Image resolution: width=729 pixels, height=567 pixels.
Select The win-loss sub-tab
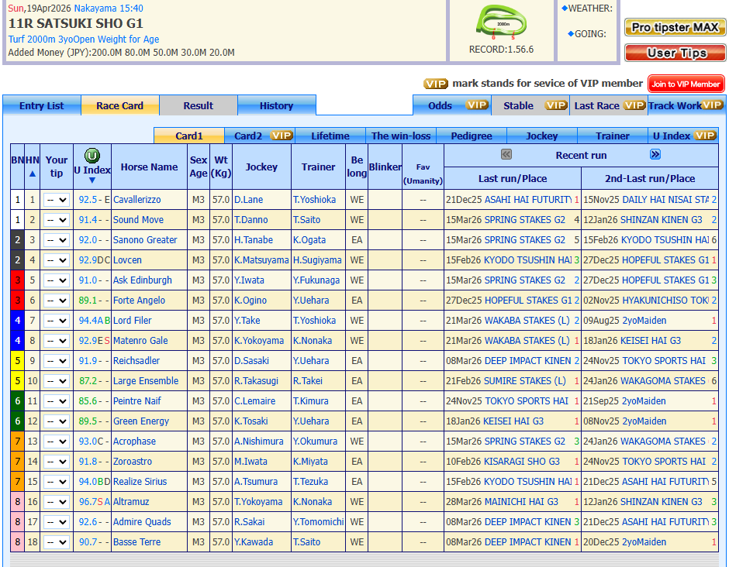pos(401,136)
